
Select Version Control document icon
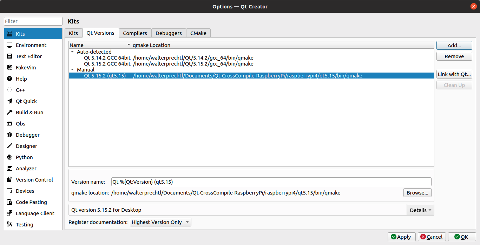[x=10, y=180]
